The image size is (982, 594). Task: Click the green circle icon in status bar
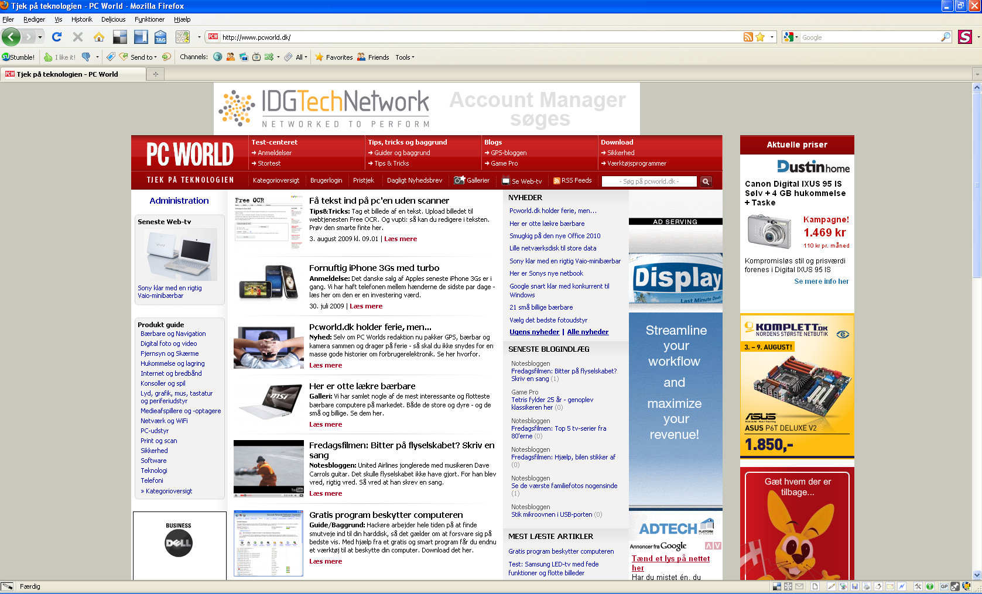click(929, 586)
